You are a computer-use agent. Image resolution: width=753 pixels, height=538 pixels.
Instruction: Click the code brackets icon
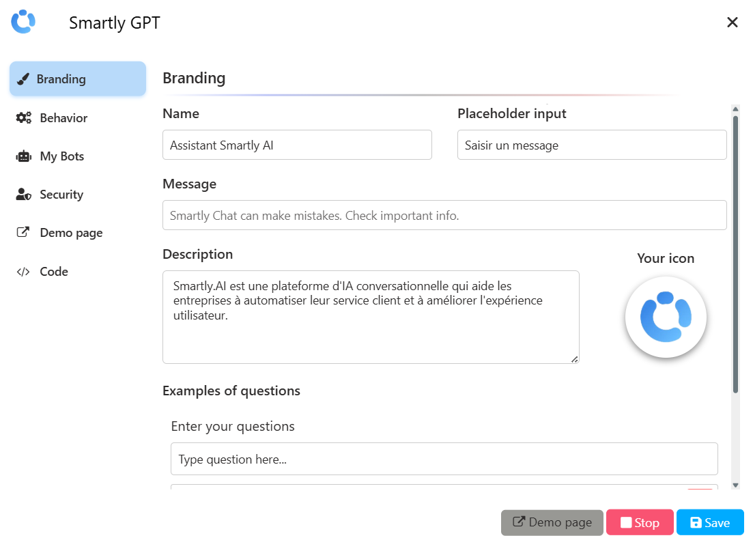[x=23, y=272]
